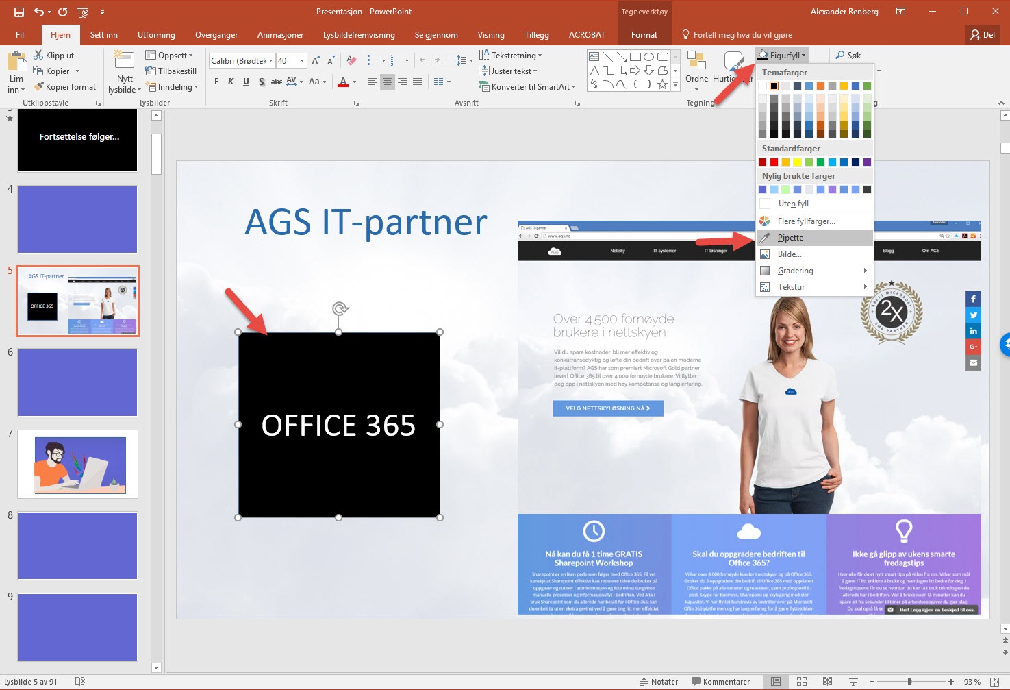Click the Søk search icon
The width and height of the screenshot is (1010, 690).
840,56
